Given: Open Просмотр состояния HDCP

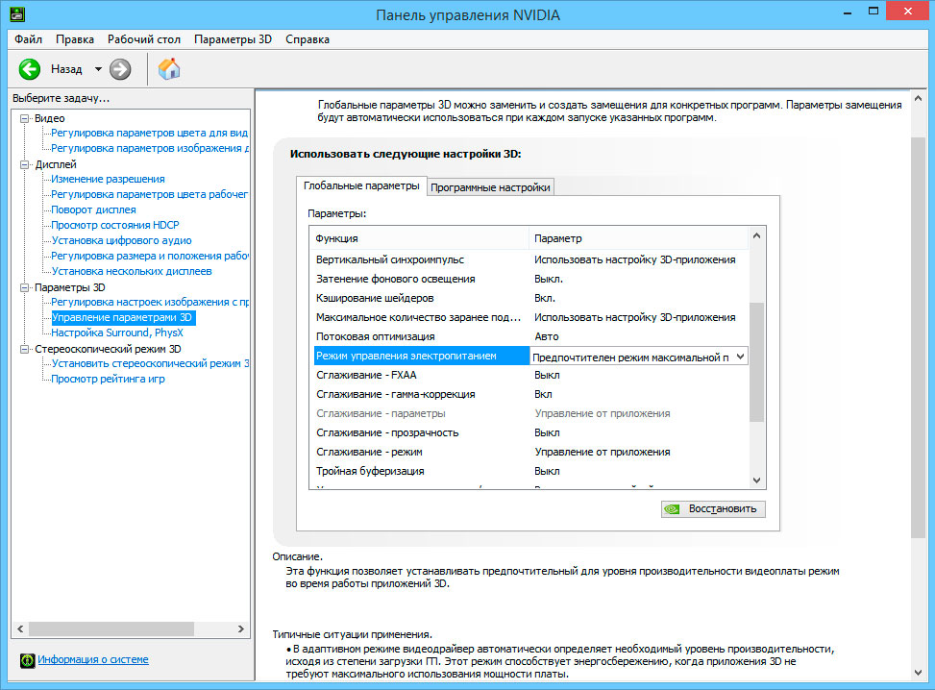Looking at the screenshot, I should click(x=115, y=226).
